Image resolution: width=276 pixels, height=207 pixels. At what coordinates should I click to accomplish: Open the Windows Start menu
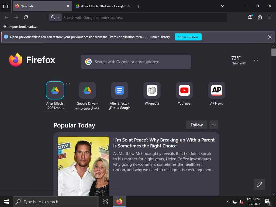(6, 202)
